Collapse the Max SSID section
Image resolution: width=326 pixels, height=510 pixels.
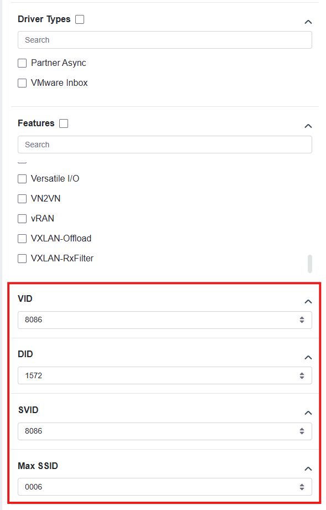click(x=308, y=468)
